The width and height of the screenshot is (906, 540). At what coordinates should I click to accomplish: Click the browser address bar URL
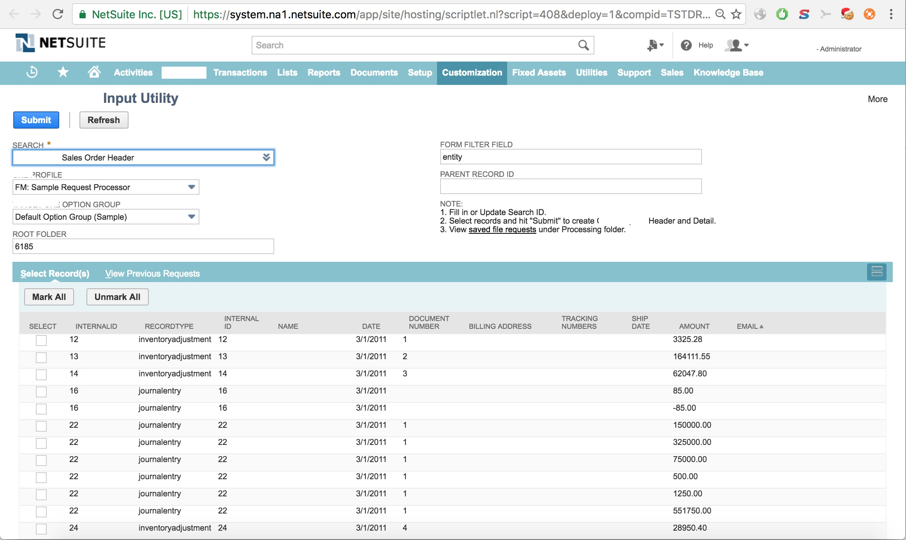click(x=452, y=14)
